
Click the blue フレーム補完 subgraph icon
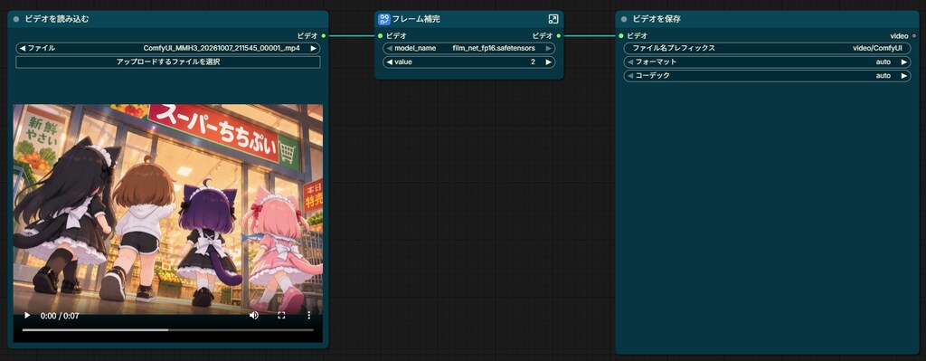[x=383, y=19]
